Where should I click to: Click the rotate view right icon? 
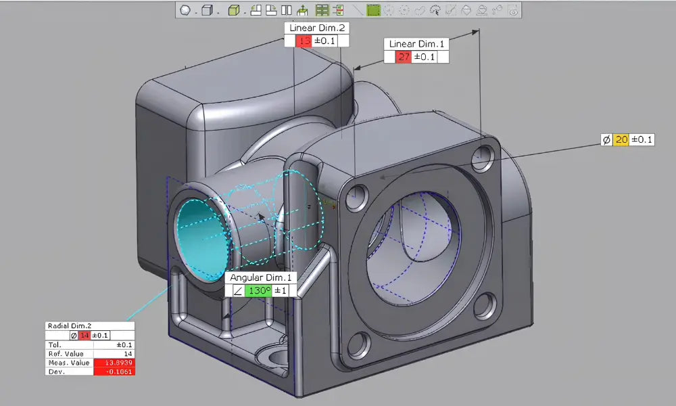[x=271, y=10]
